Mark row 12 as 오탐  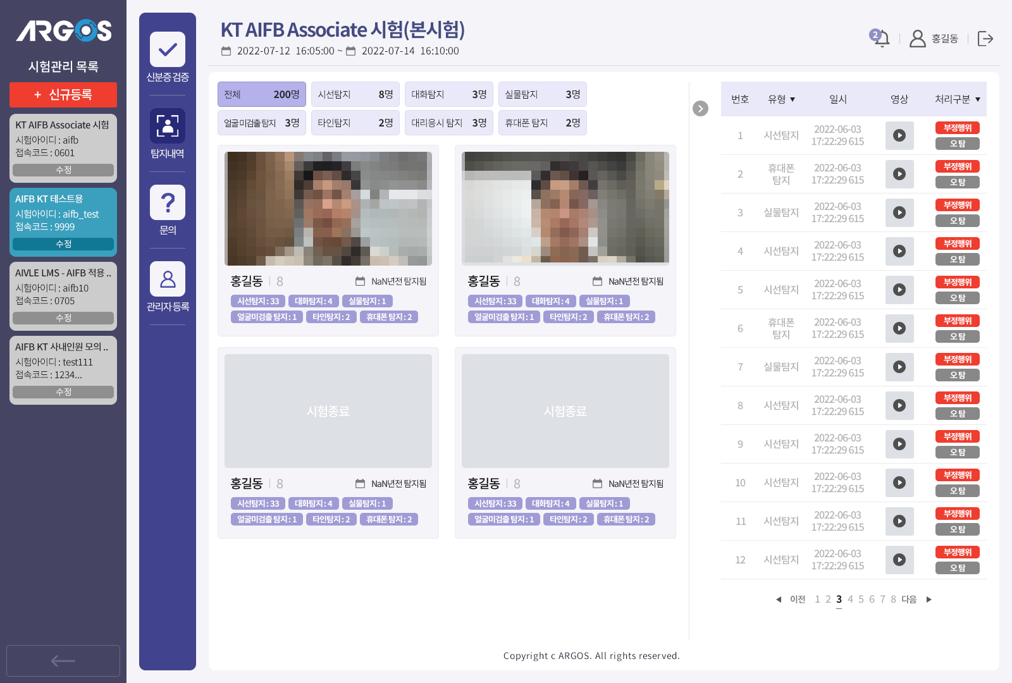point(958,568)
